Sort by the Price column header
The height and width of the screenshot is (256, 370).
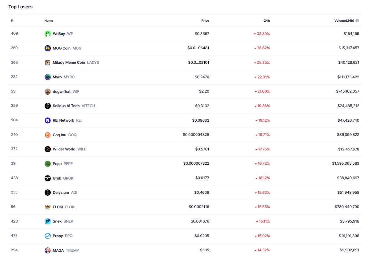(205, 21)
